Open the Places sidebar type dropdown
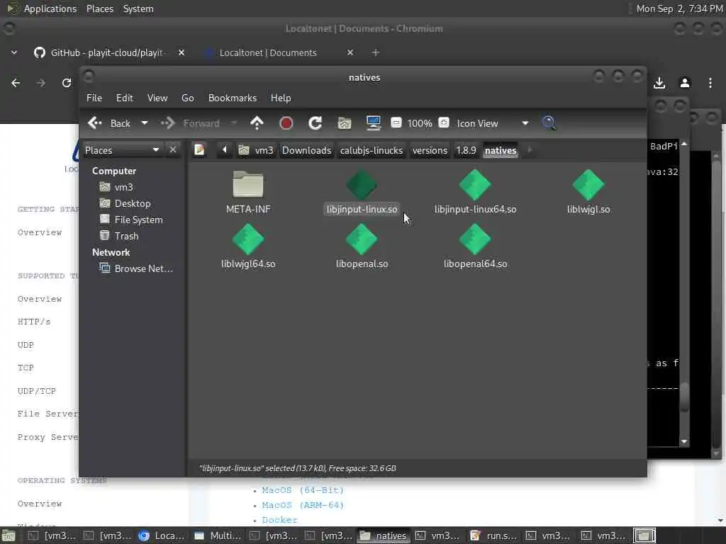The image size is (726, 544). 122,150
